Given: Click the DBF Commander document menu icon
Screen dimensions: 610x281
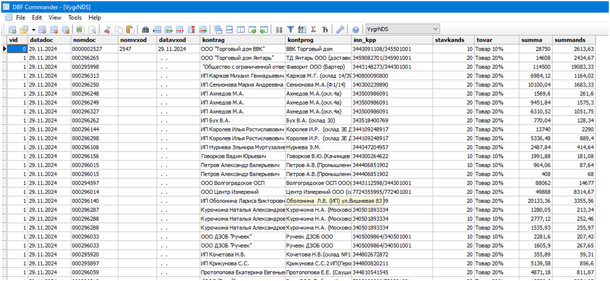Looking at the screenshot, I should click(x=8, y=18).
